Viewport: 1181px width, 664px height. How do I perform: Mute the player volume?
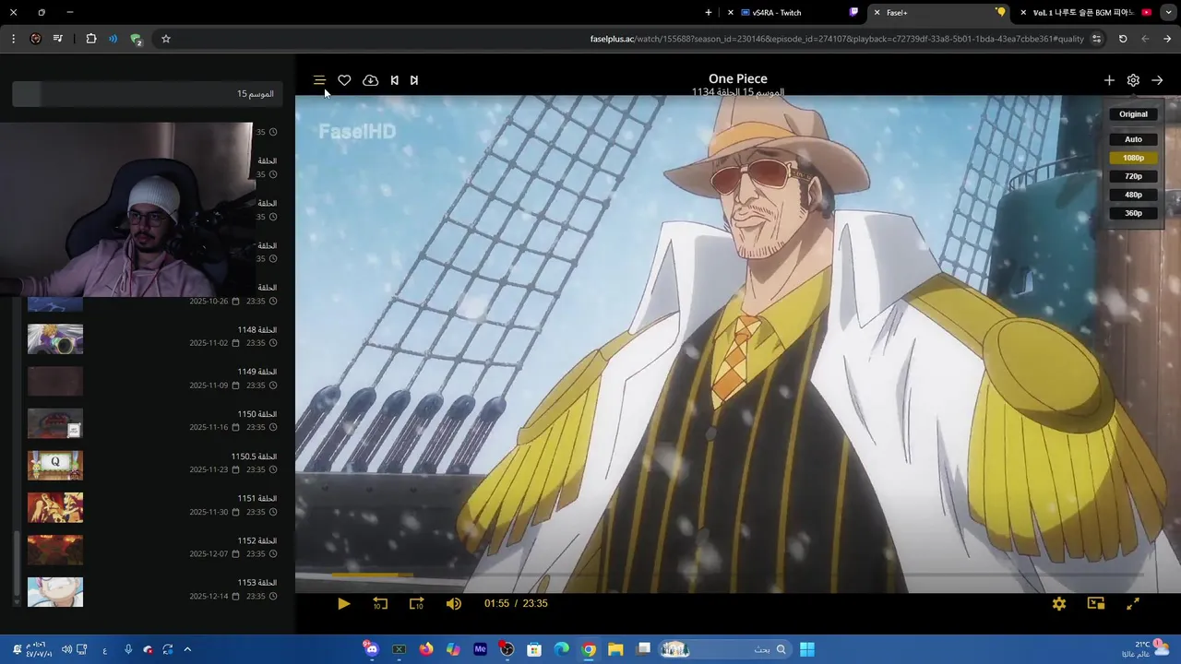point(453,603)
